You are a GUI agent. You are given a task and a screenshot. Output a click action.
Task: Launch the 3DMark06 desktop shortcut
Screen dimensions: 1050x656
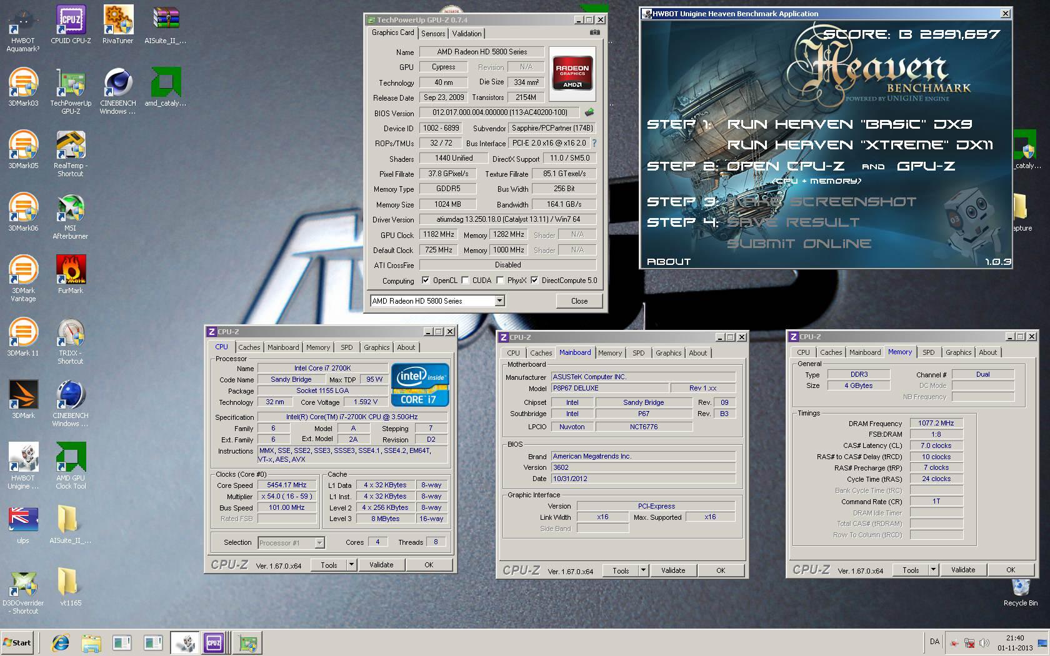[23, 212]
